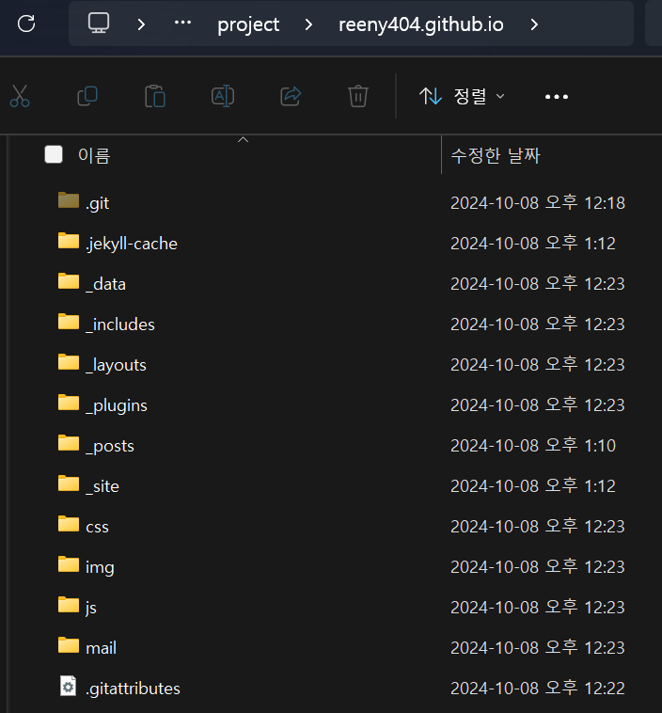662x713 pixels.
Task: Click the .gitattributes file name
Action: 133,689
